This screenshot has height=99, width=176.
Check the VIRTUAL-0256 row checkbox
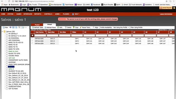point(32,41)
